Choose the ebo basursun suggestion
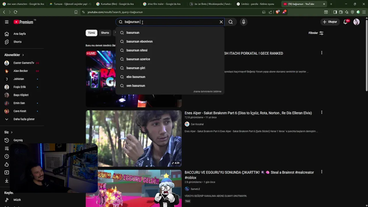Viewport: 368px width, 207px height. pos(170,77)
